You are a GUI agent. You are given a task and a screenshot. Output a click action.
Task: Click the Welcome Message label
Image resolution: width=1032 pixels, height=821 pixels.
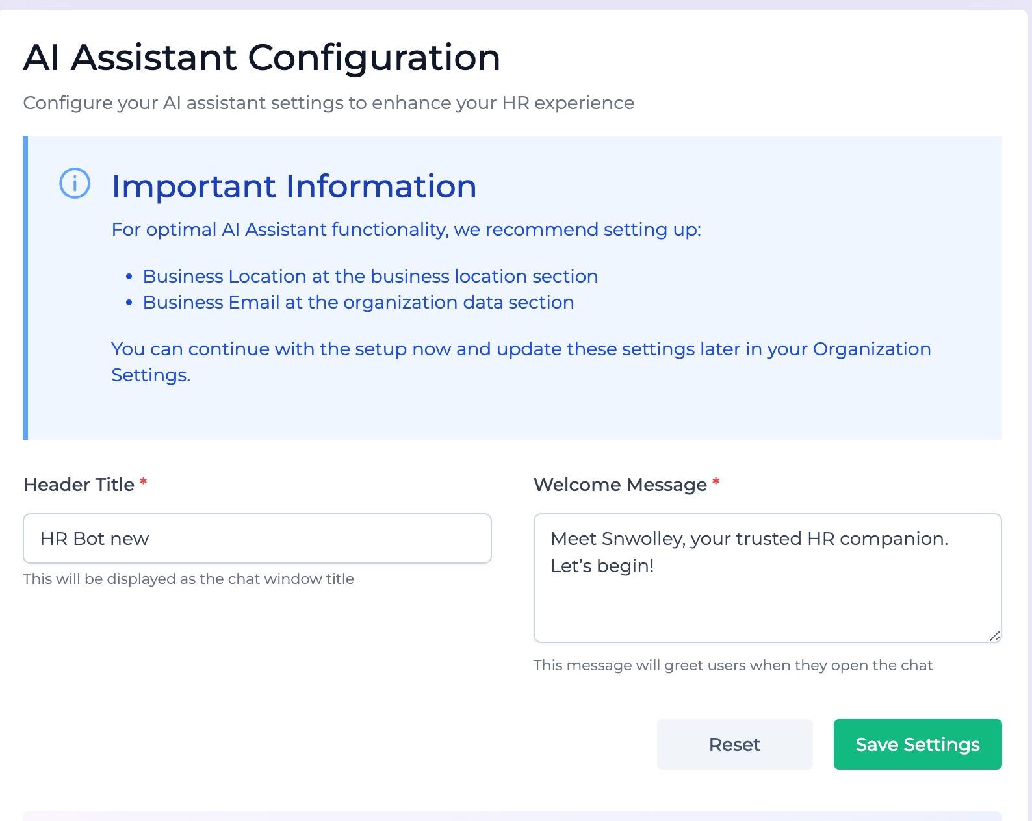620,485
